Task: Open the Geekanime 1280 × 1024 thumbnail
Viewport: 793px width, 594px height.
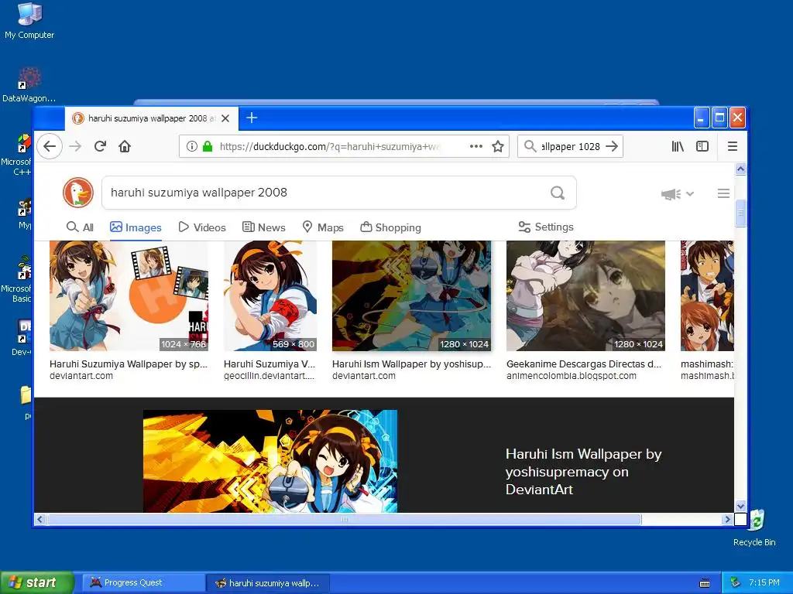Action: coord(585,296)
